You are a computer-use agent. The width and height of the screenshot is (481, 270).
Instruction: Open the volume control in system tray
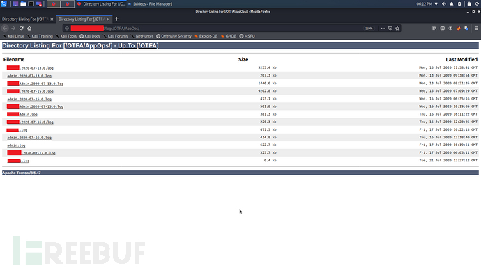444,4
